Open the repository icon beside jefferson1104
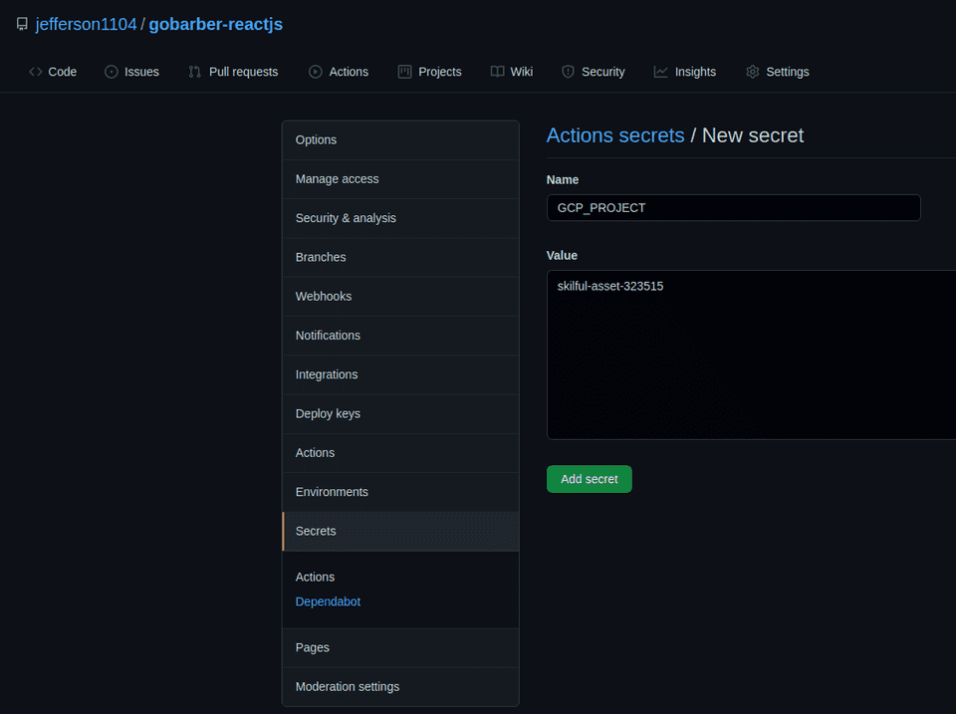Image resolution: width=956 pixels, height=714 pixels. 22,24
